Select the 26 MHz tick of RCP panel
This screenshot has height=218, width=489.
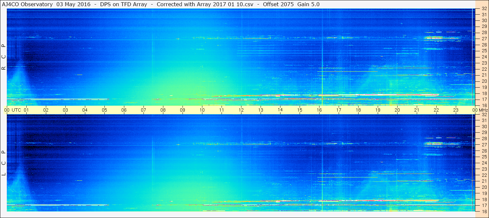click(x=484, y=44)
